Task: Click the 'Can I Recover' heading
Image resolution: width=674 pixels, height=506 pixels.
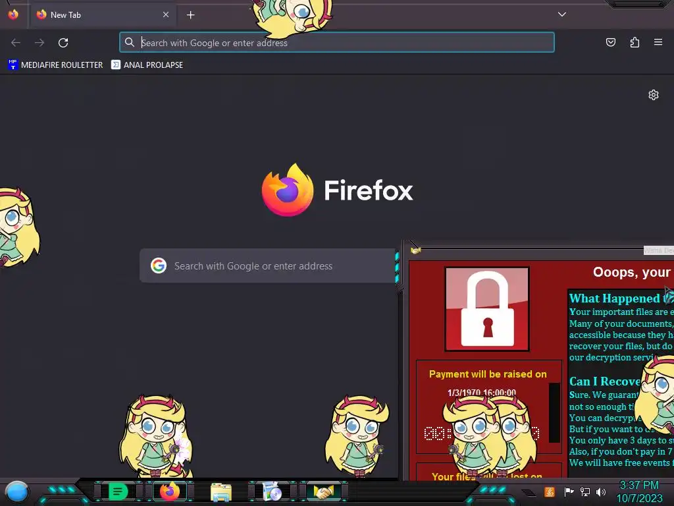Action: [606, 381]
